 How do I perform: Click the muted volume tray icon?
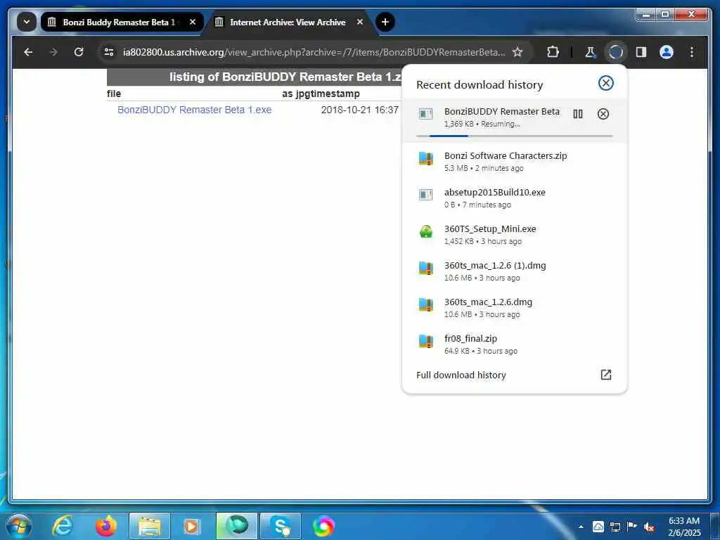[x=649, y=527]
